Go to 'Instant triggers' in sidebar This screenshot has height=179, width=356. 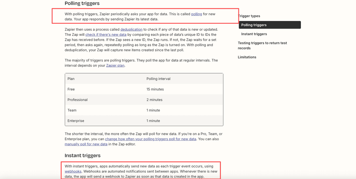tap(254, 34)
